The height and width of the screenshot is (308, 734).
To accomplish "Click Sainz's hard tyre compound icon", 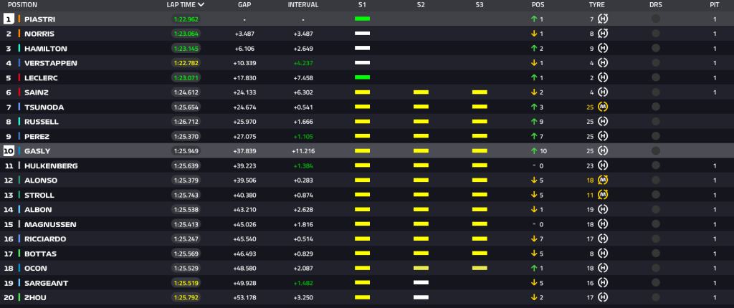I will [x=603, y=92].
